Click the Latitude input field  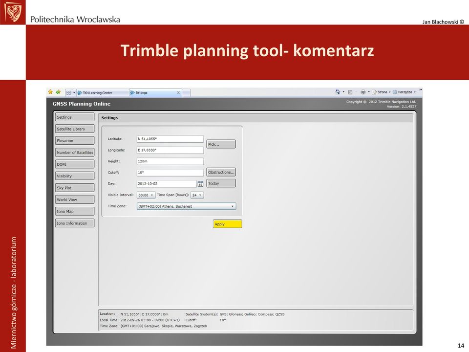170,139
